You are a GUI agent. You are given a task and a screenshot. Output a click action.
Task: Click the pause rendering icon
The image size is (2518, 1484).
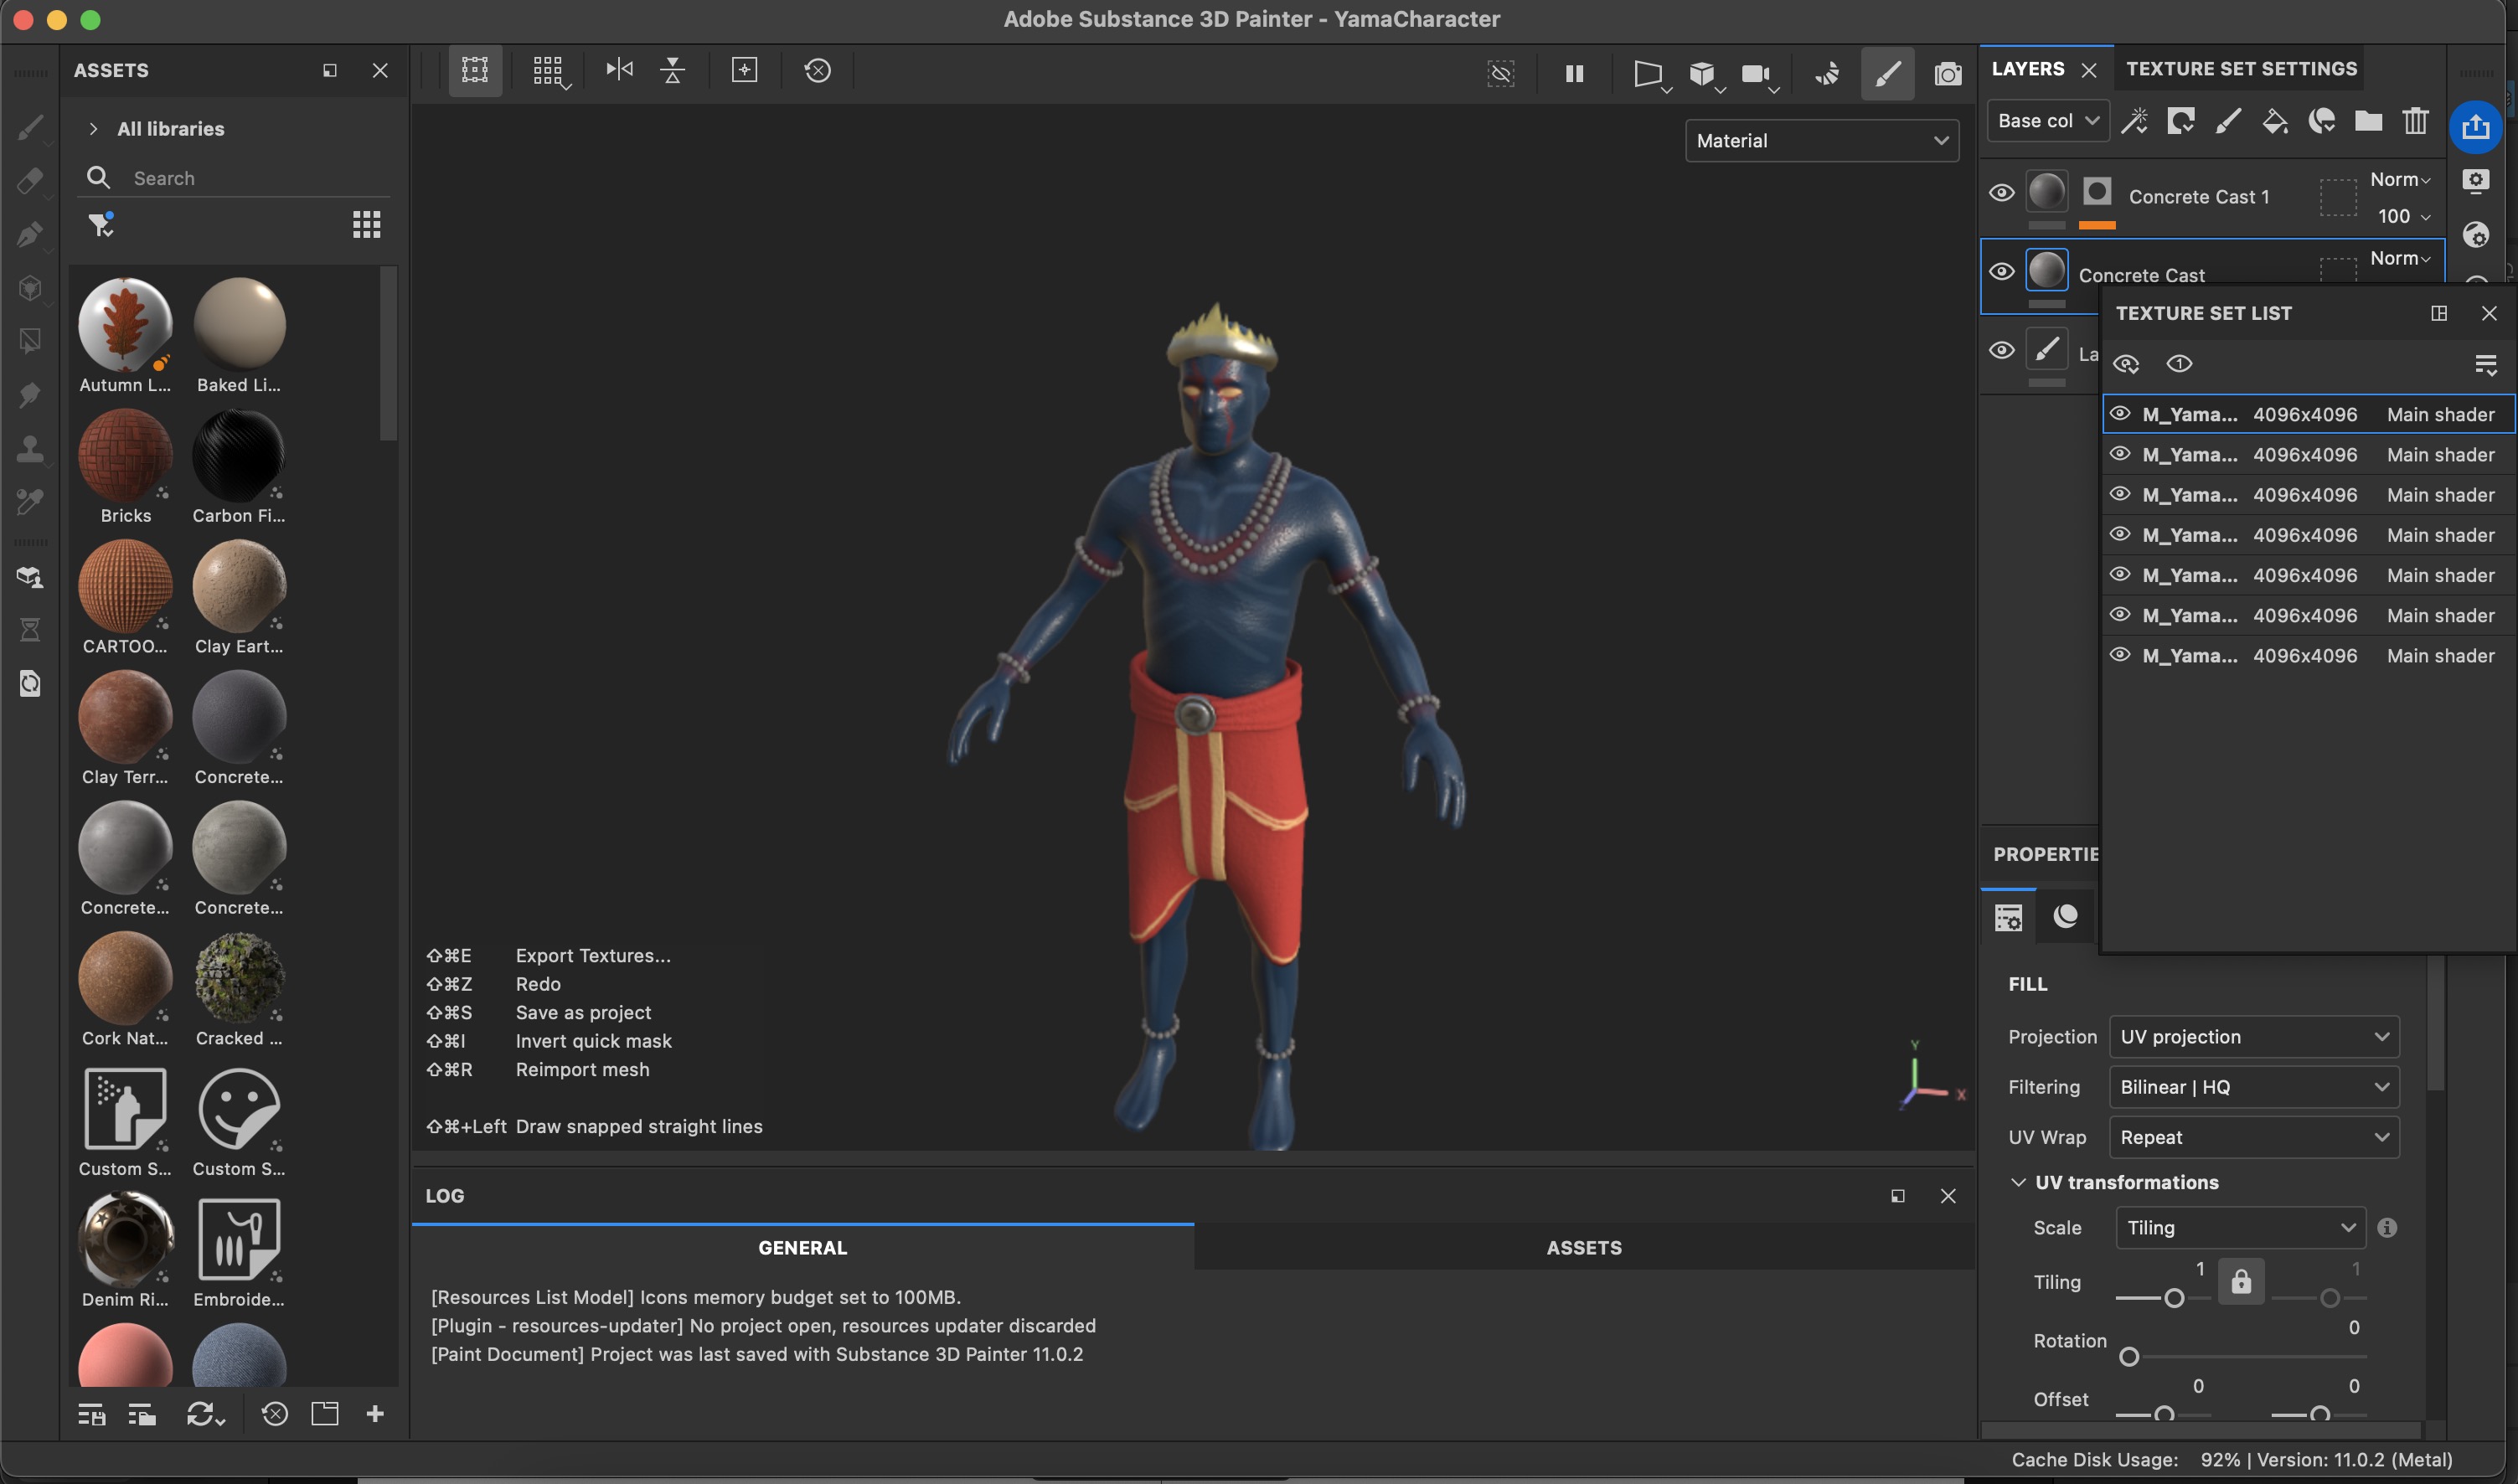(x=1574, y=74)
